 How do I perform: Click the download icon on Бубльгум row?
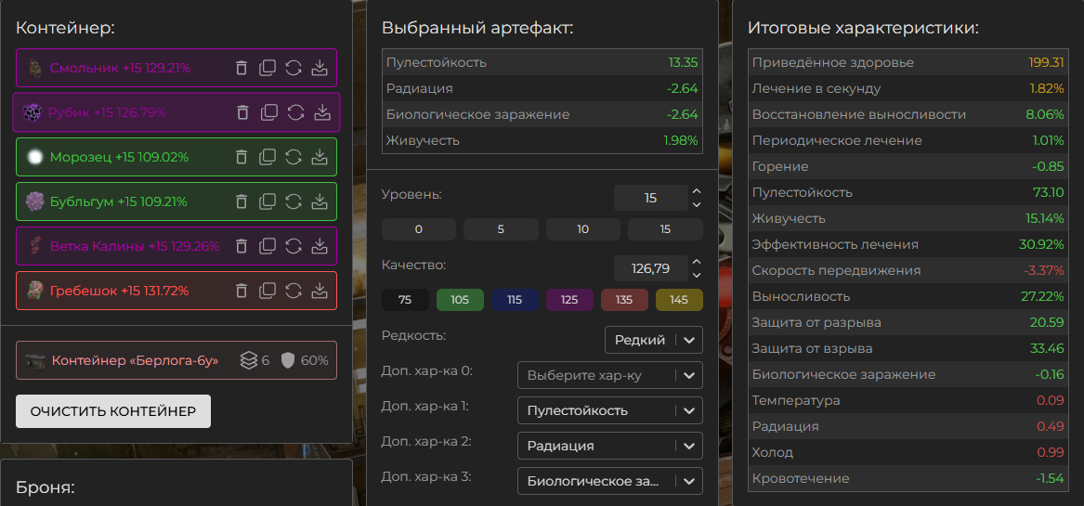pyautogui.click(x=319, y=201)
